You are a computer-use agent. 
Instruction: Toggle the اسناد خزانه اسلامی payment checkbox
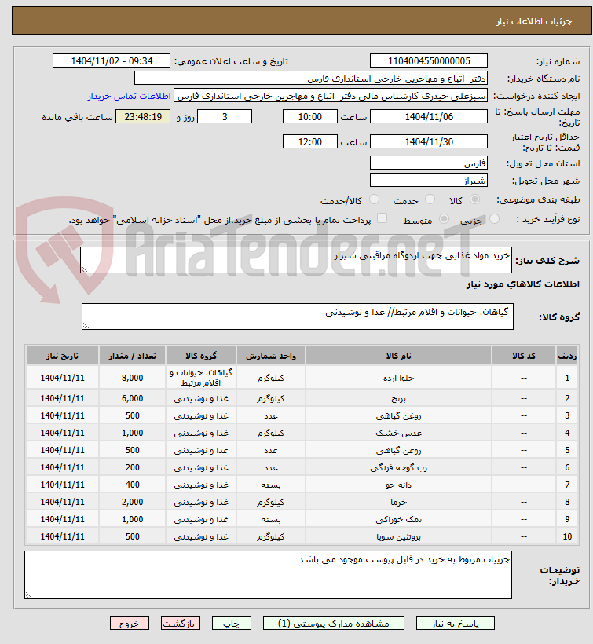click(382, 218)
